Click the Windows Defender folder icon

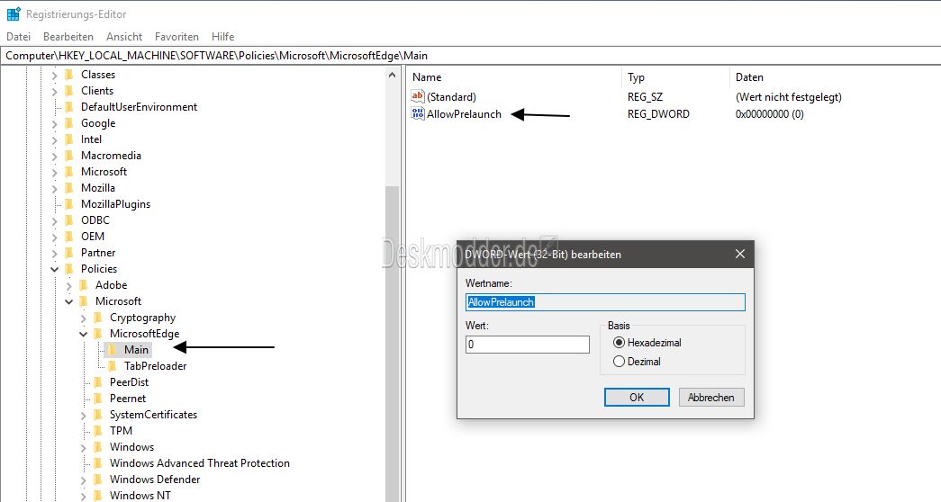98,480
